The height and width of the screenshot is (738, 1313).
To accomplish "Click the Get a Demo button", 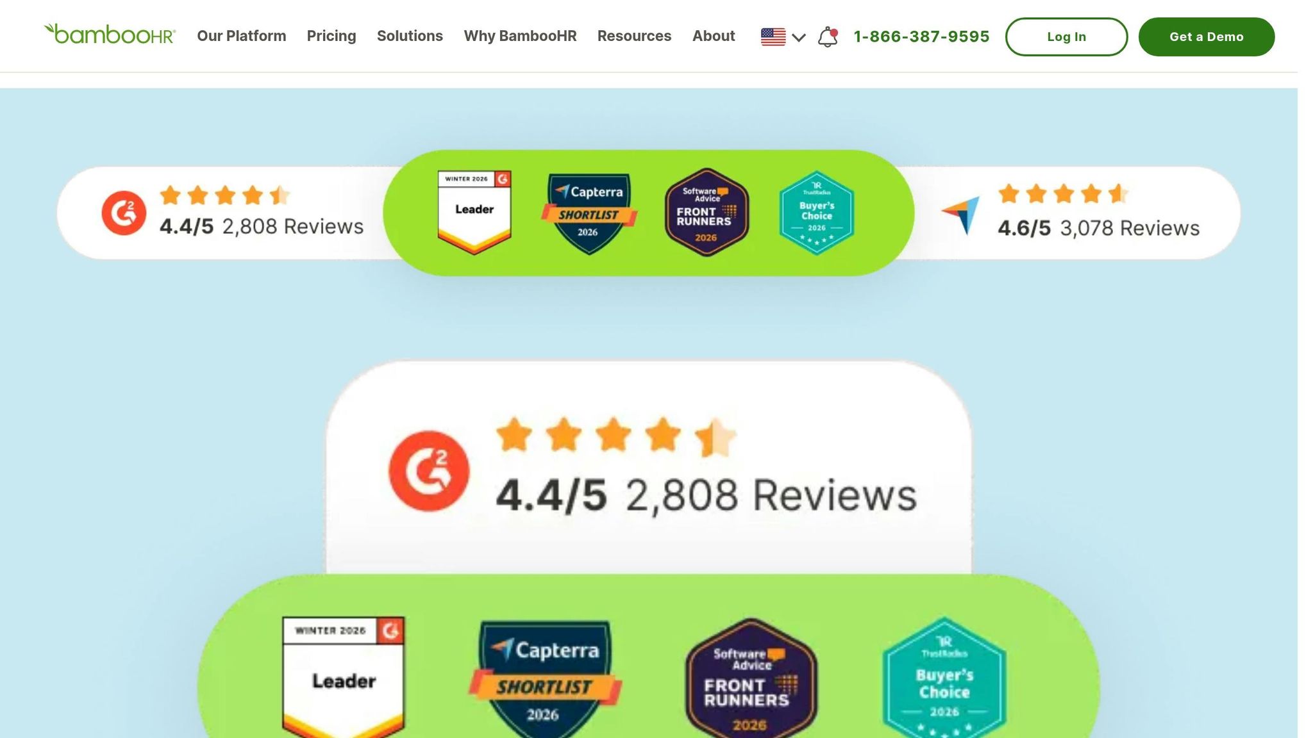I will (x=1206, y=37).
